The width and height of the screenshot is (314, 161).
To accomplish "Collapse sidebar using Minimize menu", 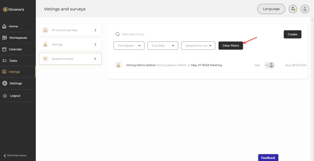I will 15,156.
